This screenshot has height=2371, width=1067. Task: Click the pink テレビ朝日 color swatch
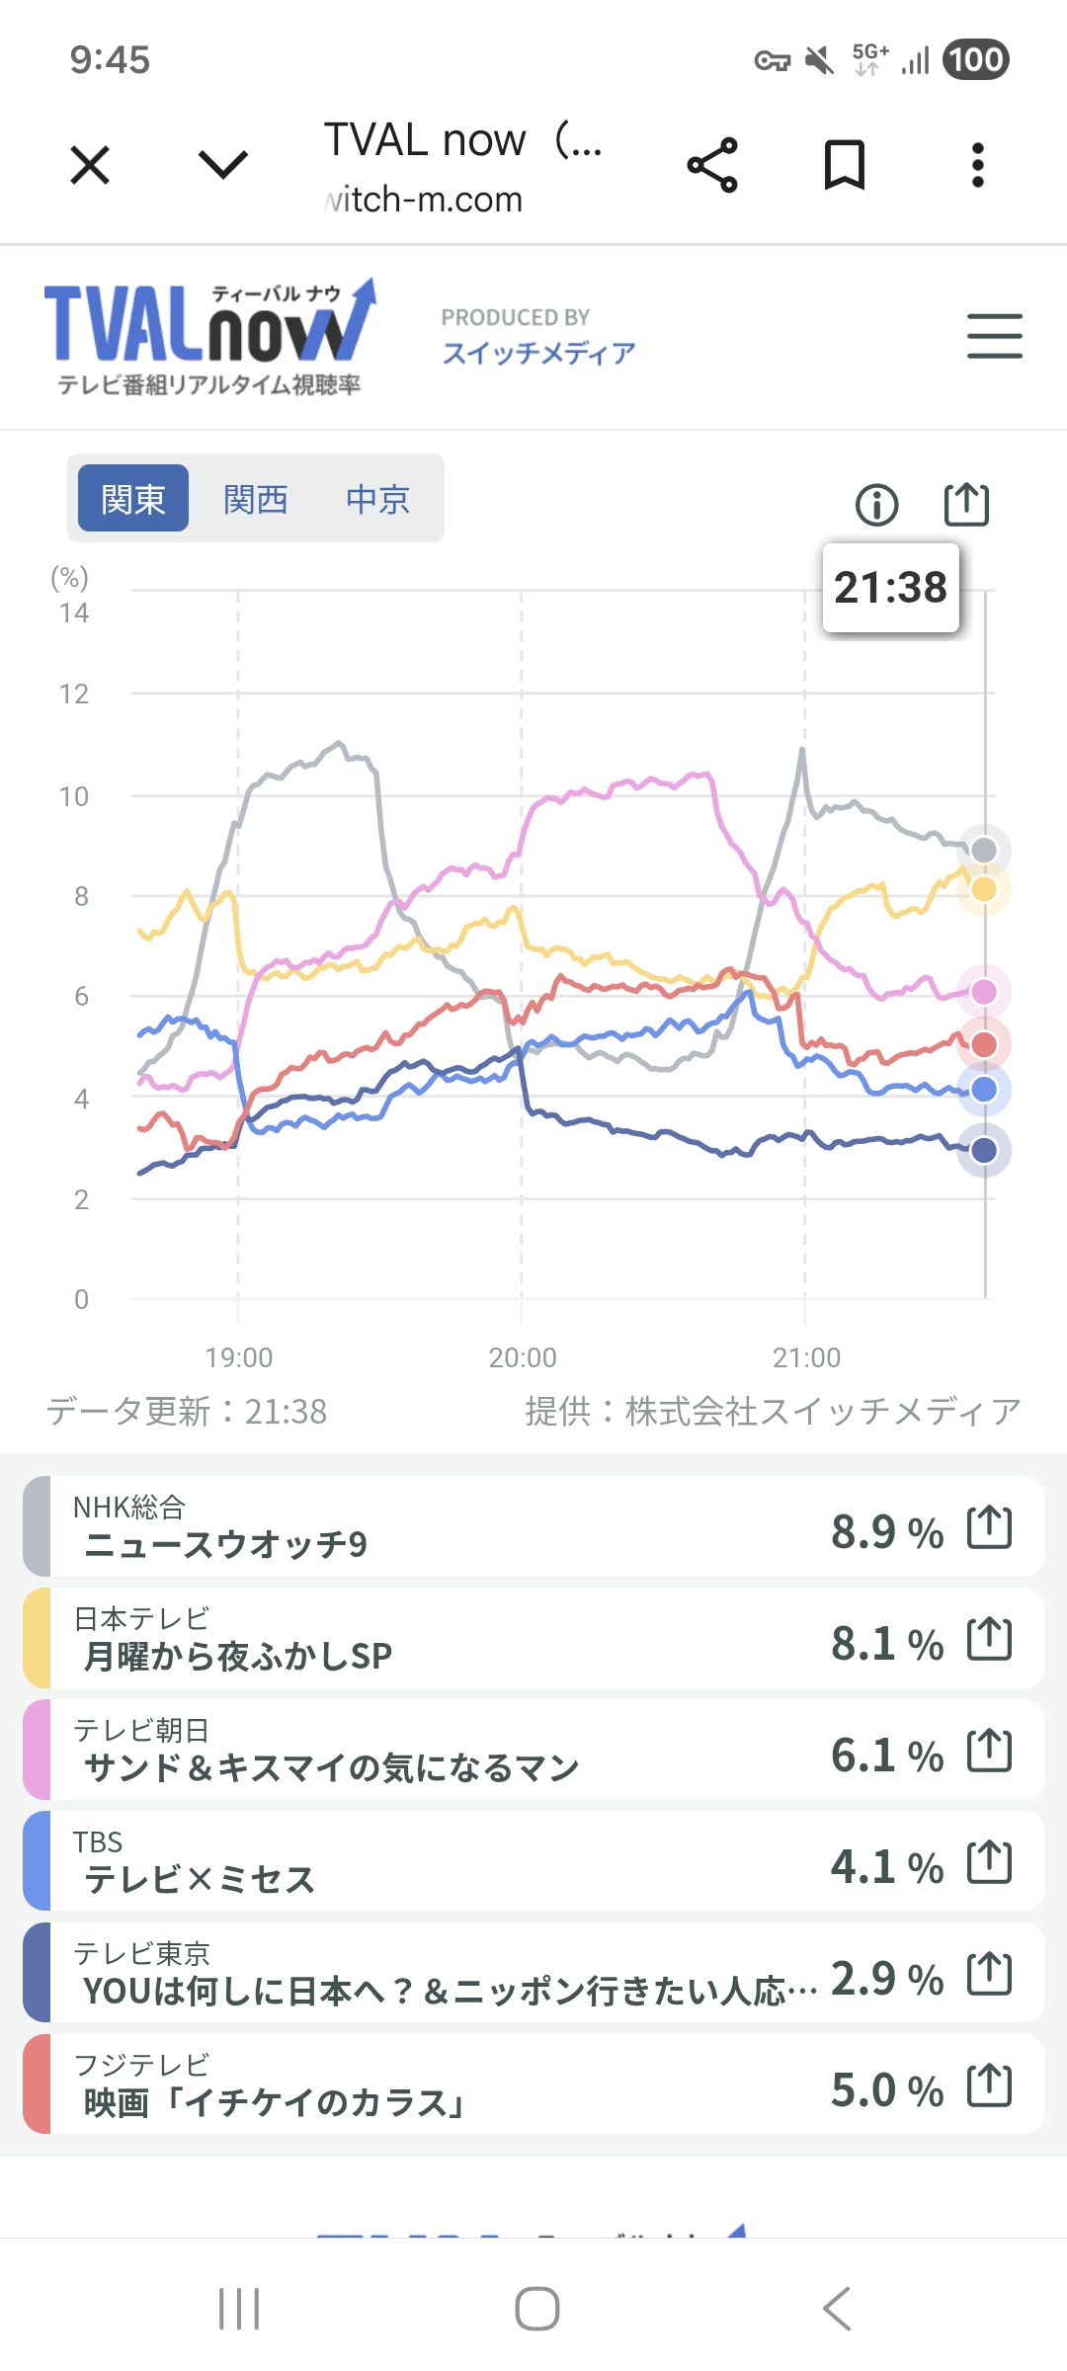click(x=37, y=1750)
